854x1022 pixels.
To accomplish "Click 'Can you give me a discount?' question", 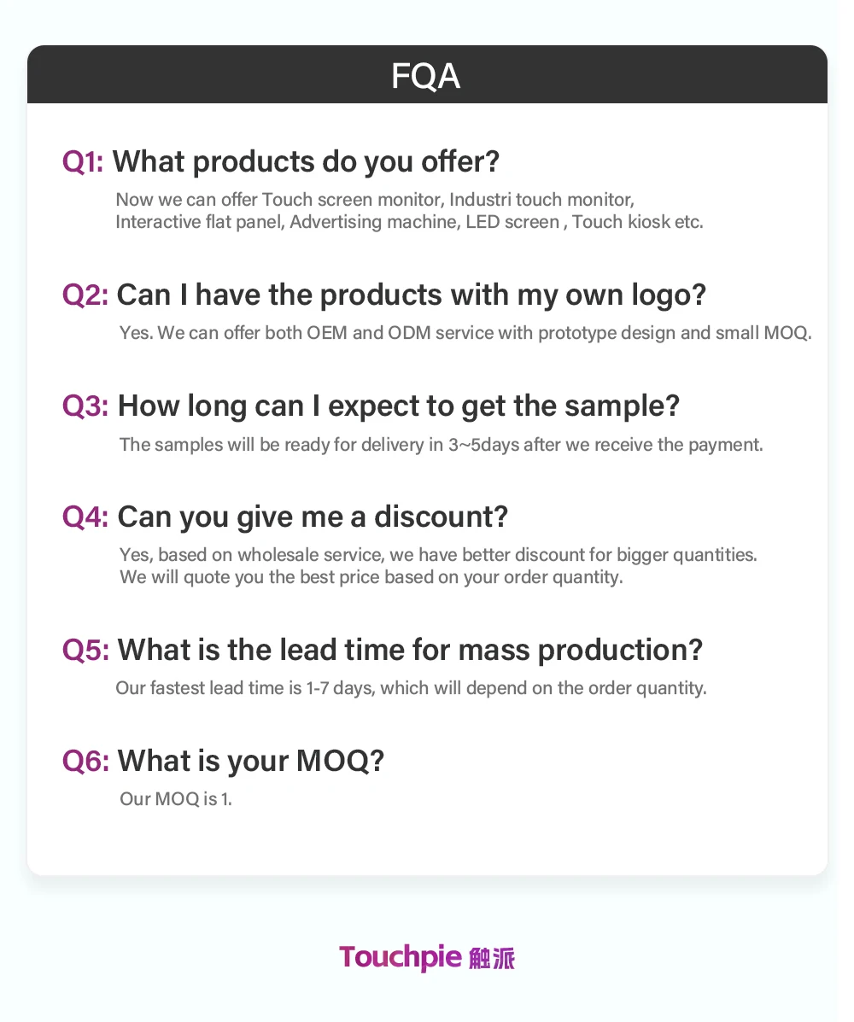I will 313,517.
